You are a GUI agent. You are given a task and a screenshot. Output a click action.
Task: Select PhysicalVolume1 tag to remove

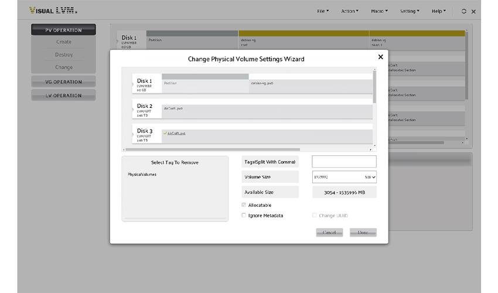(142, 175)
